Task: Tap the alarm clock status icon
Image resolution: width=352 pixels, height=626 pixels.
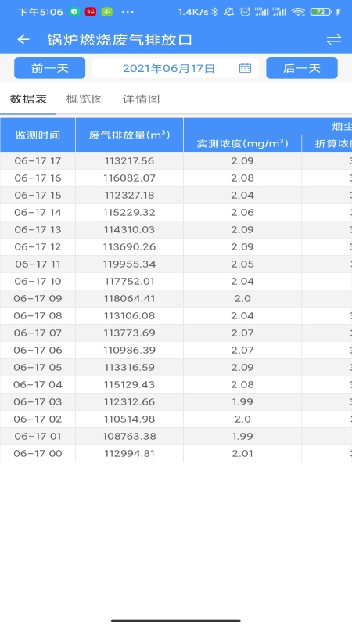Action: coord(245,12)
